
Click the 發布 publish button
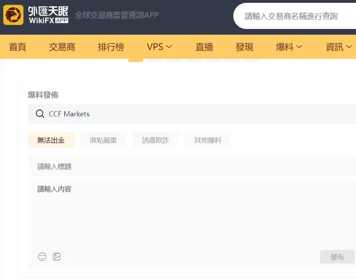coord(337,257)
